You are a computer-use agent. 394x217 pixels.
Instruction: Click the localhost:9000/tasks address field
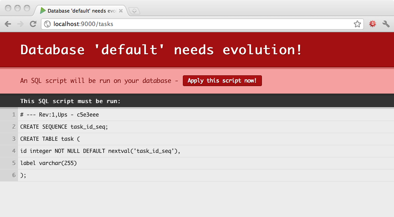click(198, 24)
